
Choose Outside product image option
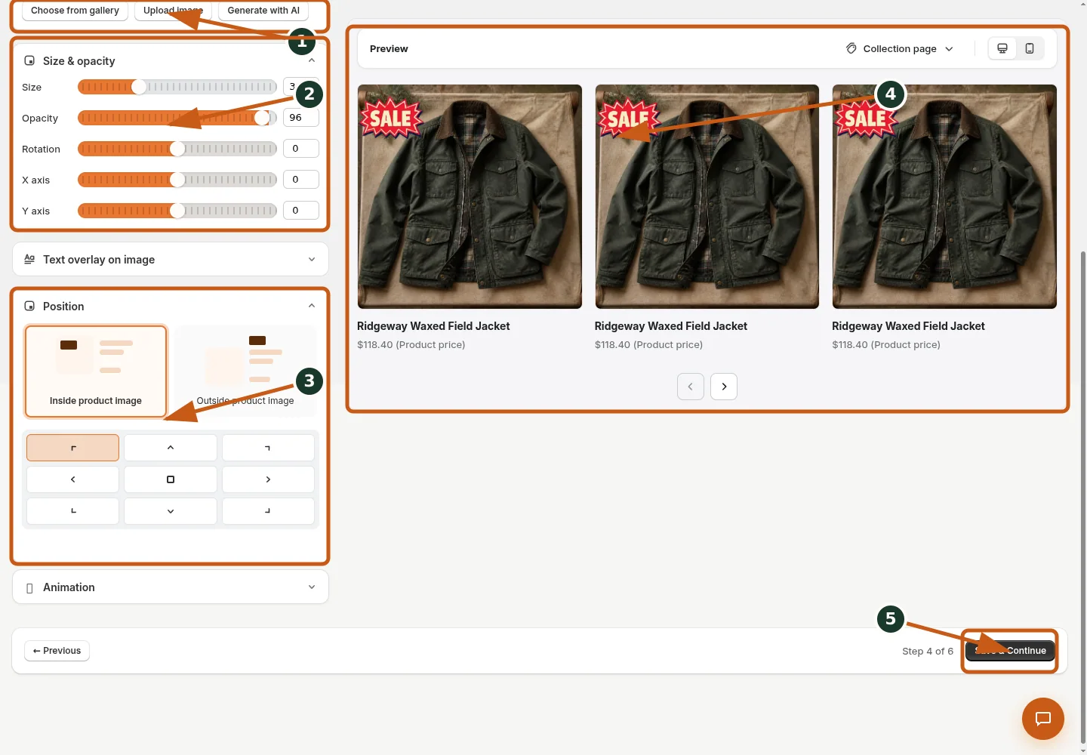[x=245, y=371]
